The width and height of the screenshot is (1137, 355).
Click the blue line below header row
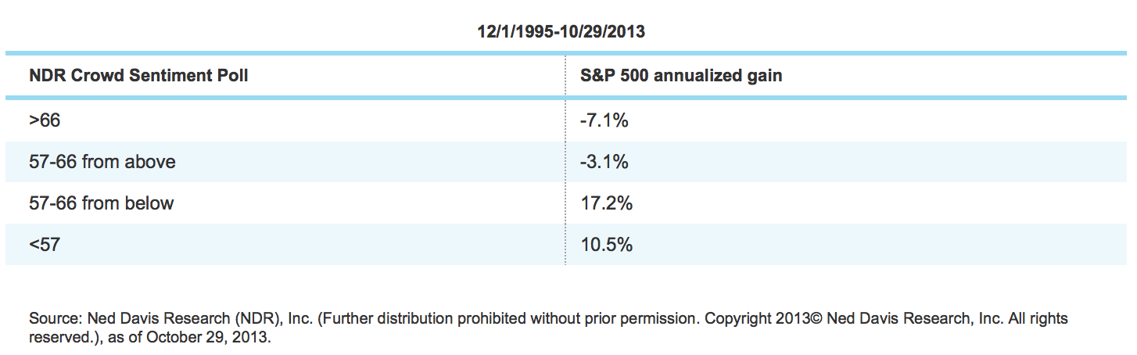click(x=568, y=97)
